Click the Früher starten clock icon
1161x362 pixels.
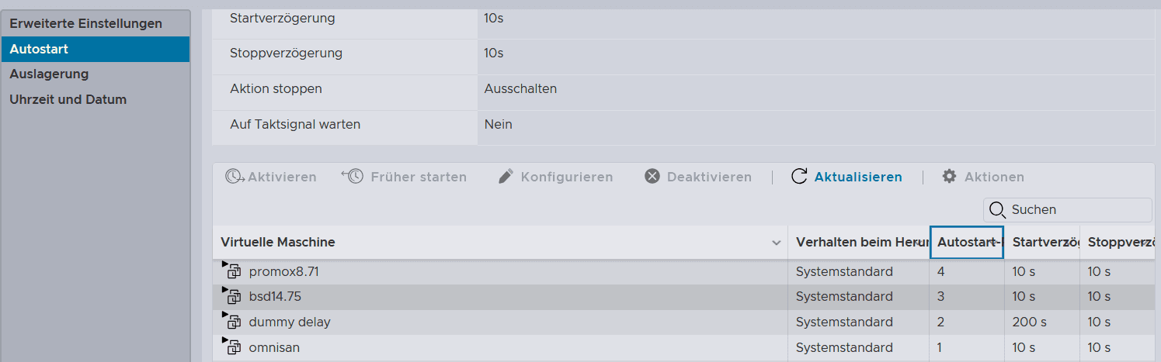(x=353, y=177)
